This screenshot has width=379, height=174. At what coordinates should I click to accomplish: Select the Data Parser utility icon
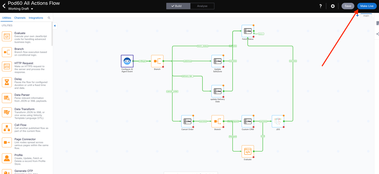coord(7,98)
